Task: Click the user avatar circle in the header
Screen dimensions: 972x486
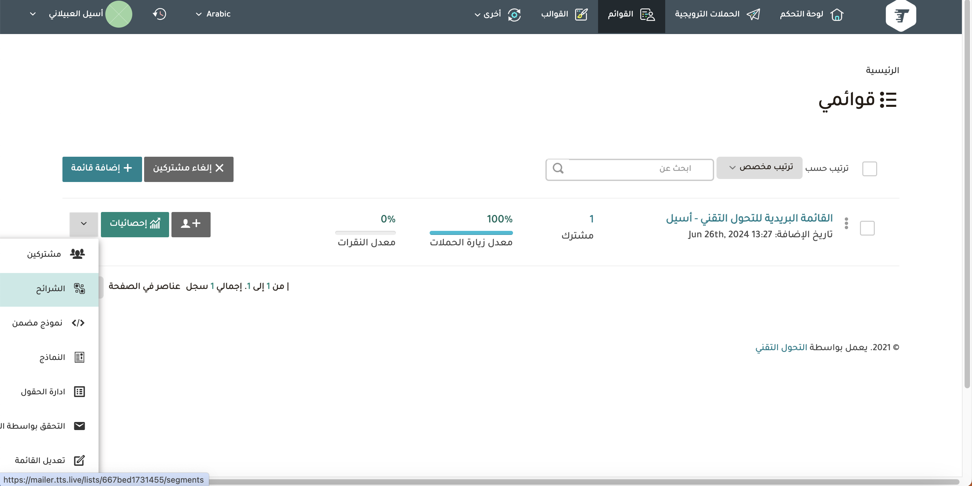Action: (119, 14)
